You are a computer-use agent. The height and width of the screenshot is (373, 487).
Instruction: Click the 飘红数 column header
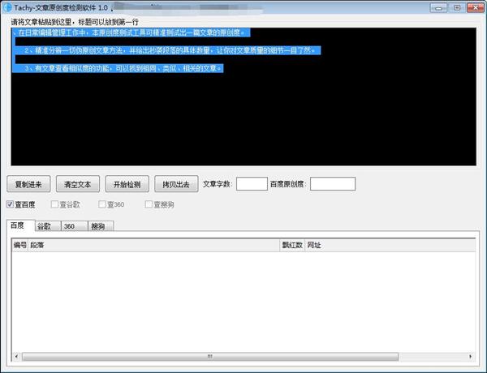tap(292, 245)
